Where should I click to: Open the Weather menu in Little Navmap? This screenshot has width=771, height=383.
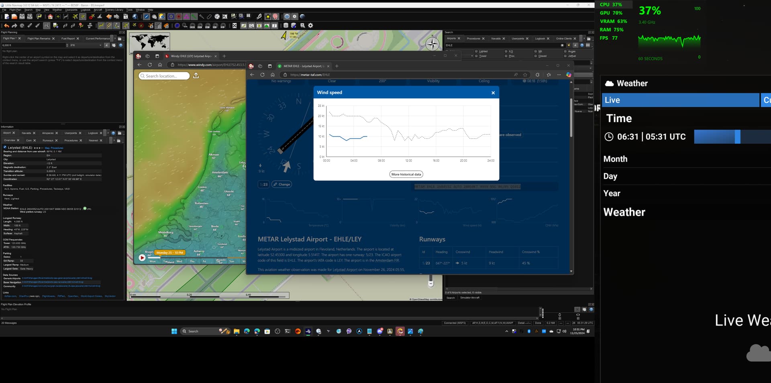[57, 10]
